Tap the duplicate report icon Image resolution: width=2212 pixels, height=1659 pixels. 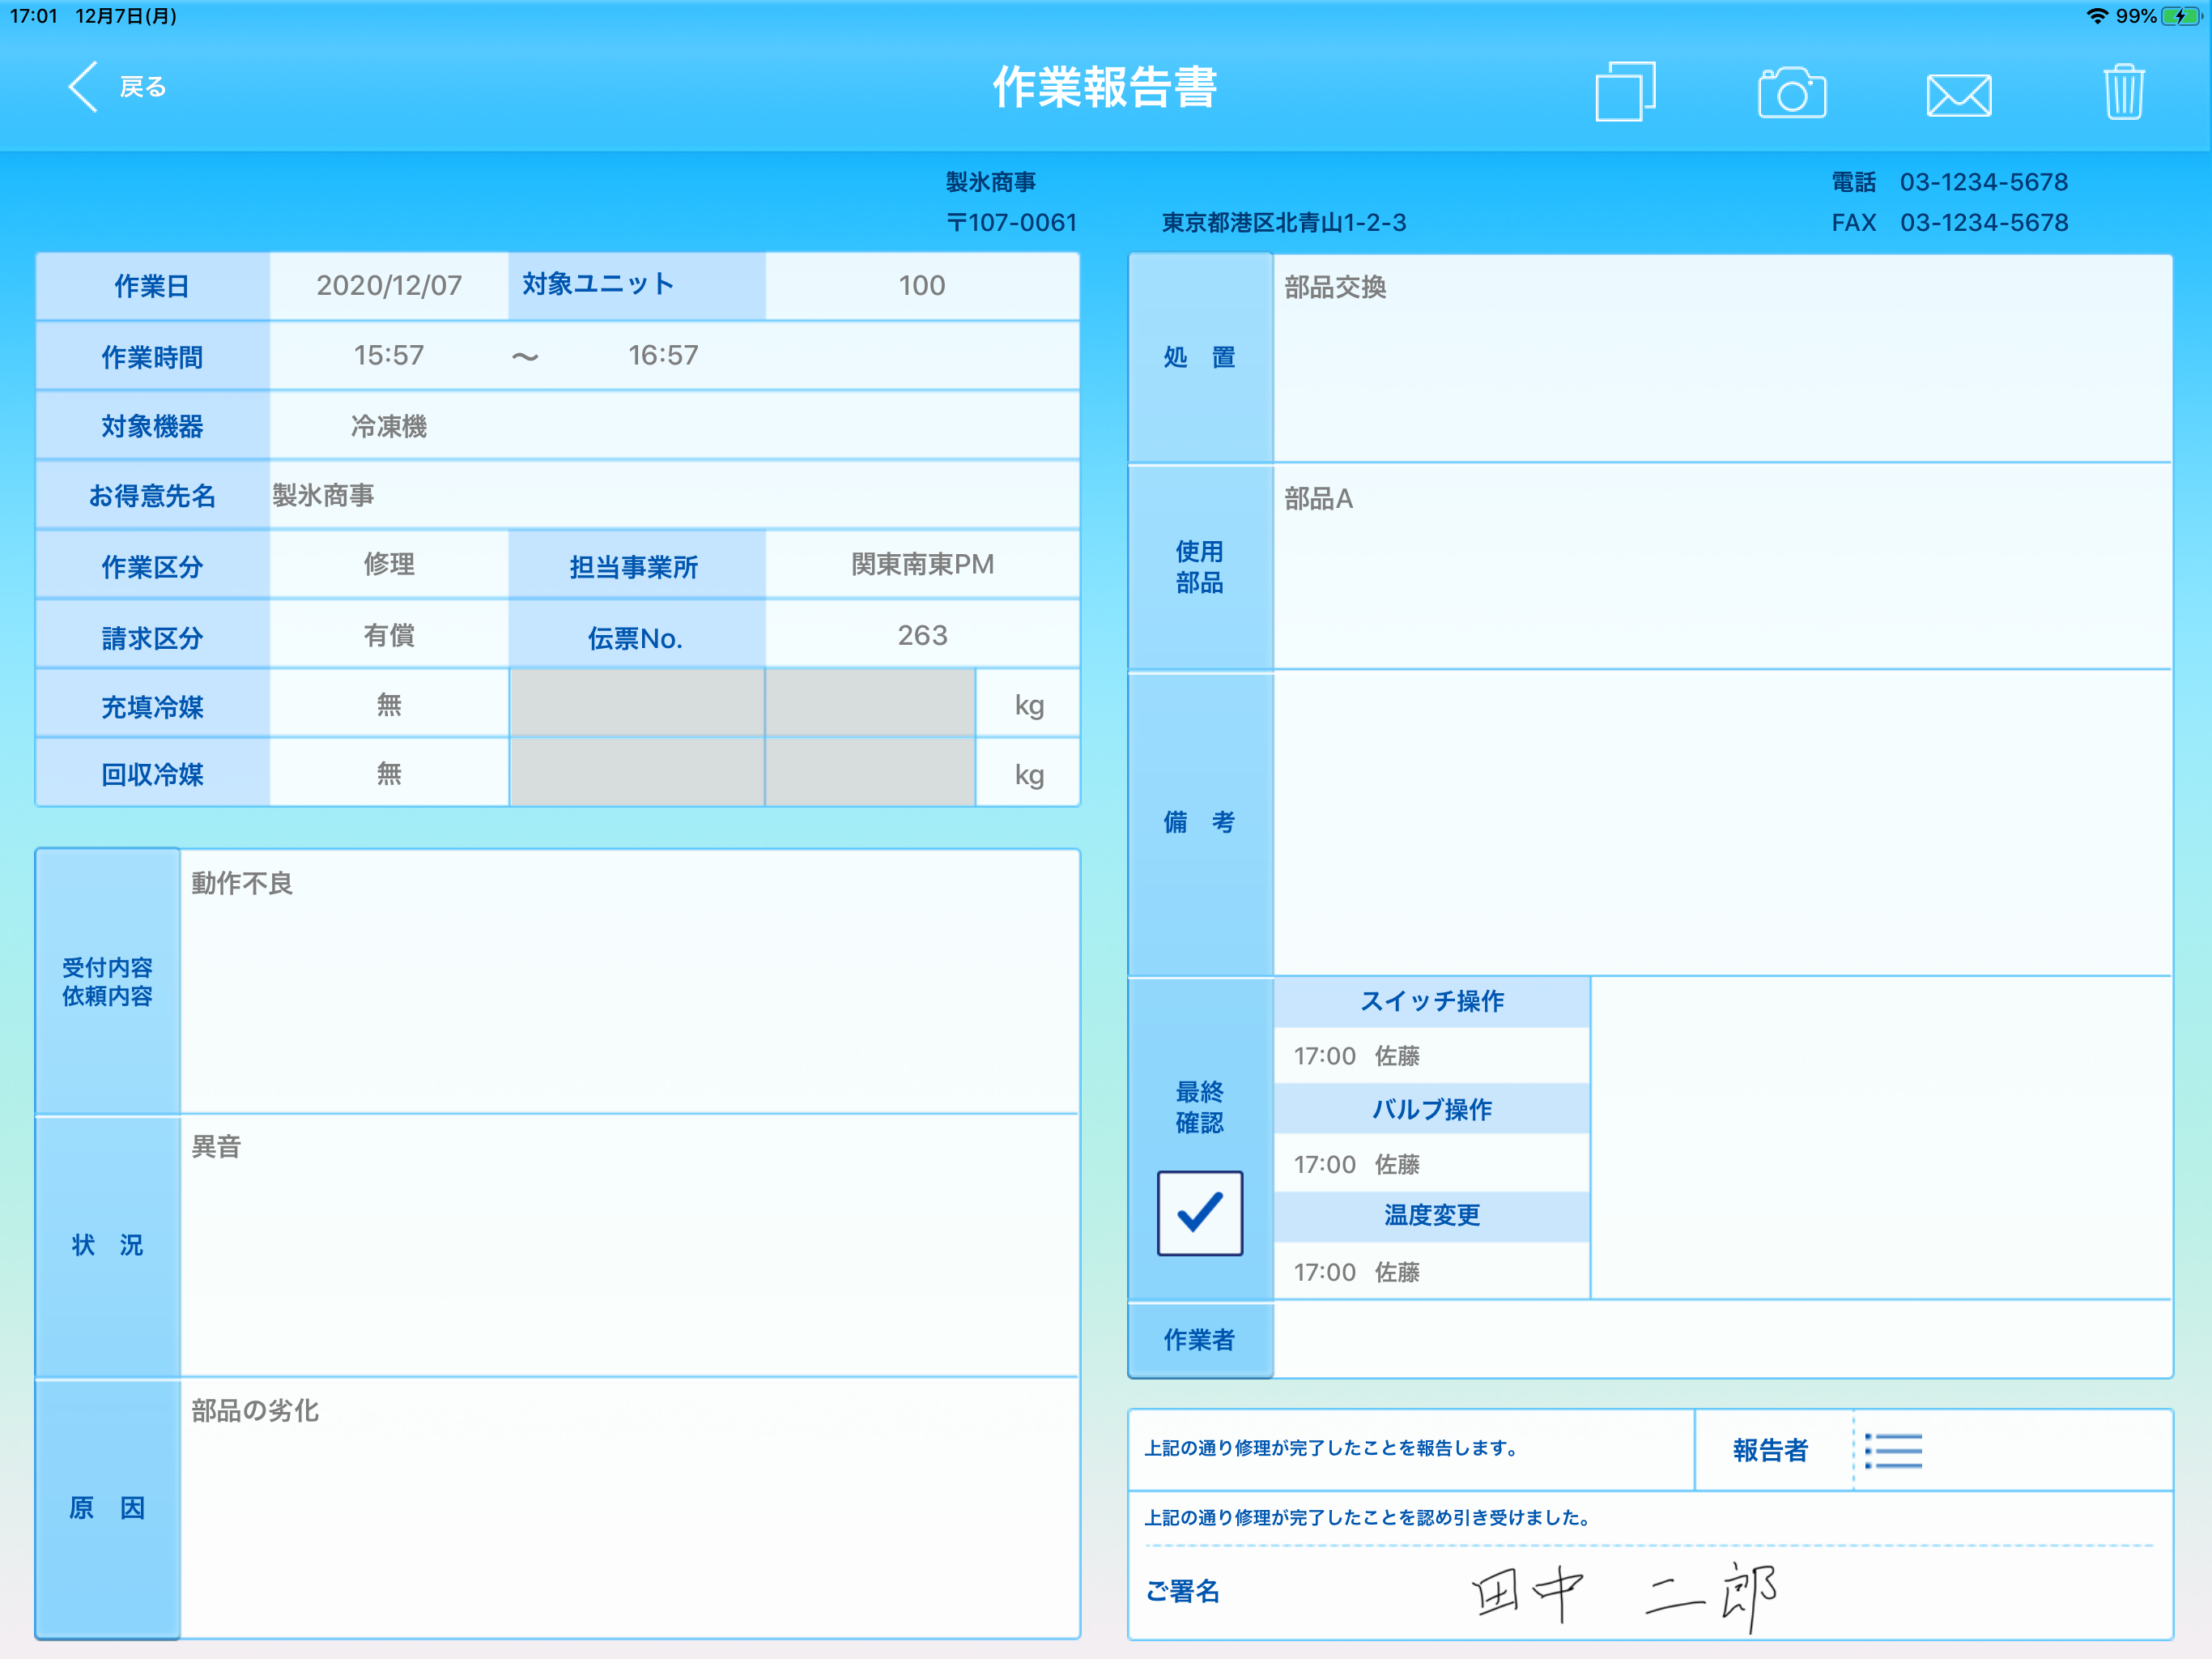(1625, 91)
